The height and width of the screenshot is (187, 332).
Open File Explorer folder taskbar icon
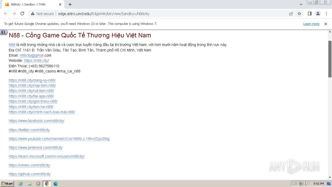tap(29, 184)
